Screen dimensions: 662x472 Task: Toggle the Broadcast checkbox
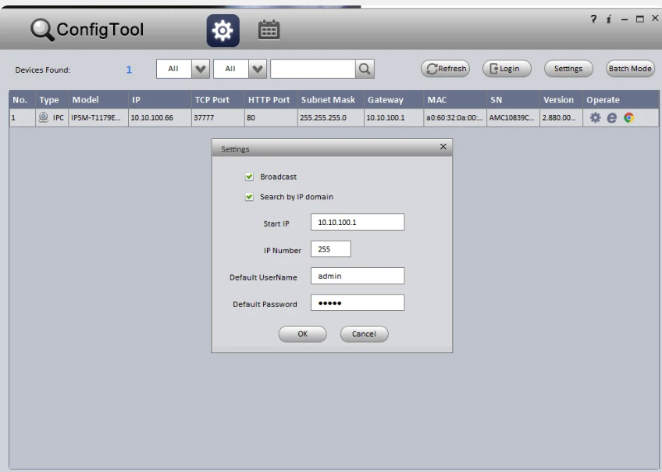(249, 177)
